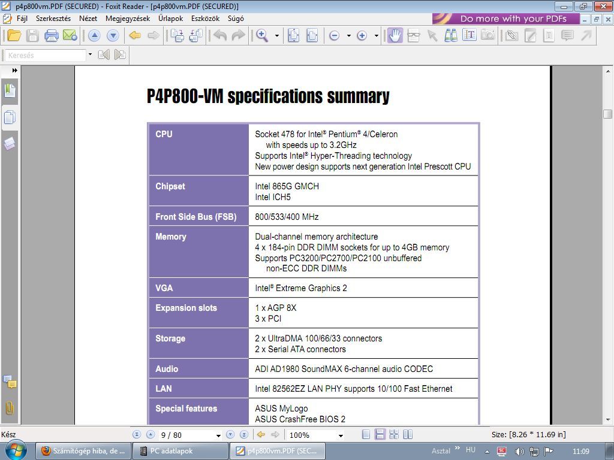Show hidden tray icons arrow
614x460 pixels.
(487, 452)
